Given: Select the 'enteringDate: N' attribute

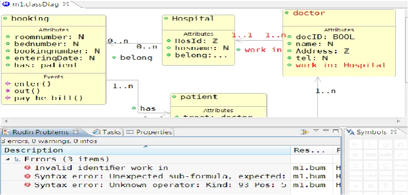Looking at the screenshot, I should coord(55,58).
